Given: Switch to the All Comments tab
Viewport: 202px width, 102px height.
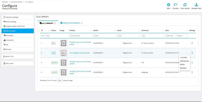Looking at the screenshot, I should 48,23.
